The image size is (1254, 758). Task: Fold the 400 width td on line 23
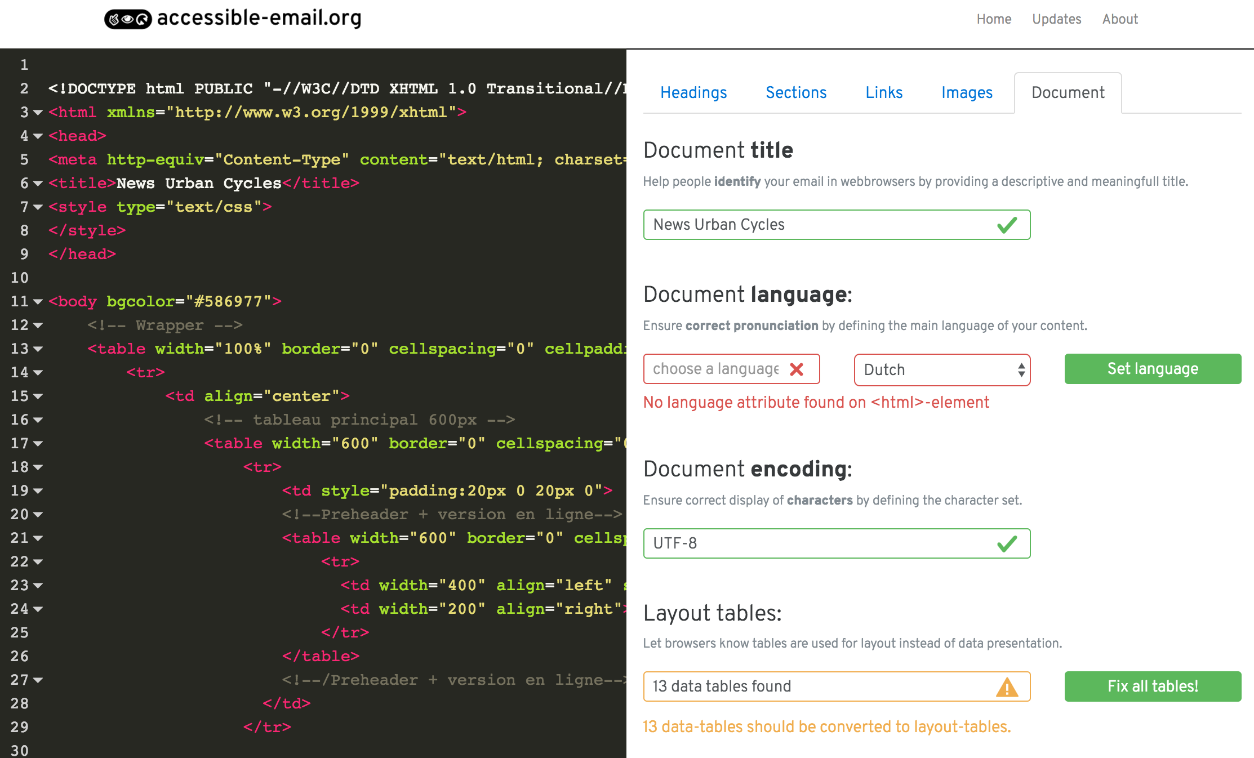tap(38, 586)
